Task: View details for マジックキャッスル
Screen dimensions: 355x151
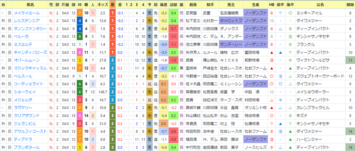Action: click(x=30, y=68)
